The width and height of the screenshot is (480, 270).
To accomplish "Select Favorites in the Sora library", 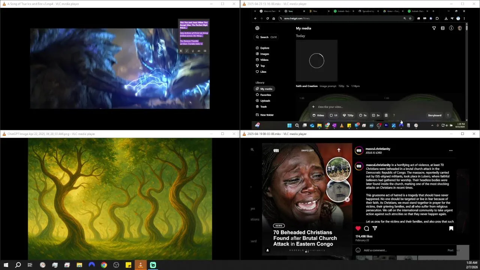I will (x=263, y=95).
